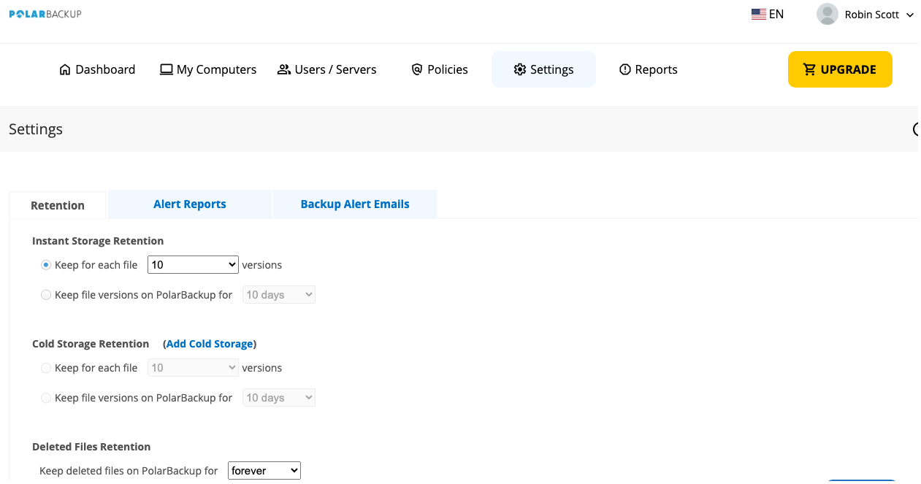
Task: Open the Backup Alert Emails tab
Action: pyautogui.click(x=355, y=204)
